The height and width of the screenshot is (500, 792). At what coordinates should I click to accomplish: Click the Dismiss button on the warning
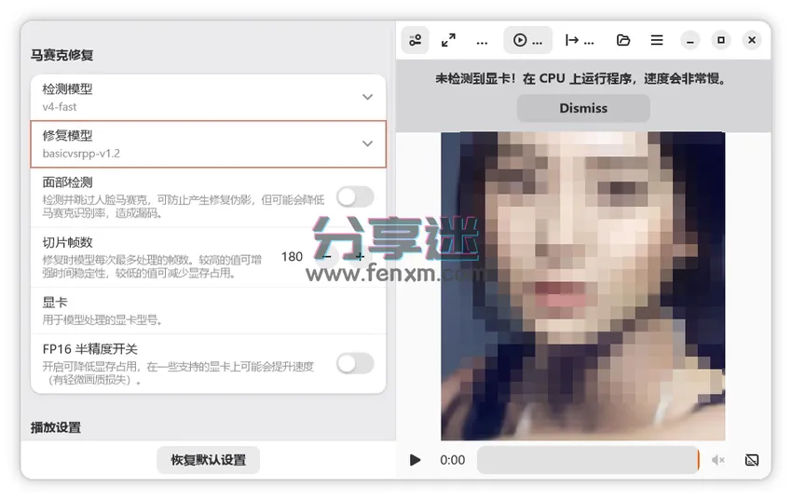tap(583, 108)
